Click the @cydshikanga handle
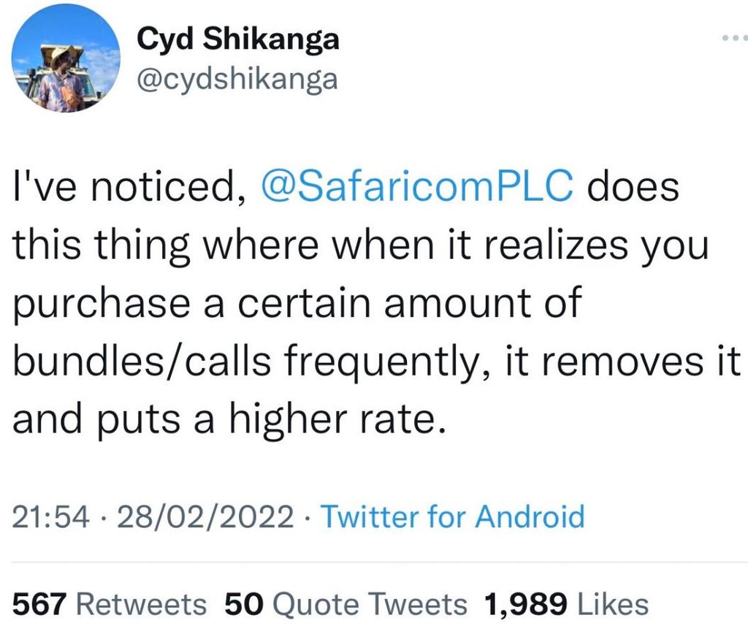This screenshot has height=626, width=748. coord(237,79)
